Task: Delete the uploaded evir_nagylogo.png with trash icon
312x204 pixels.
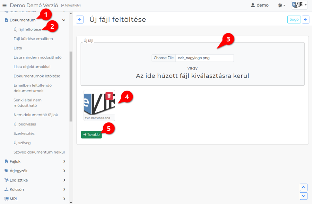Action: point(109,96)
